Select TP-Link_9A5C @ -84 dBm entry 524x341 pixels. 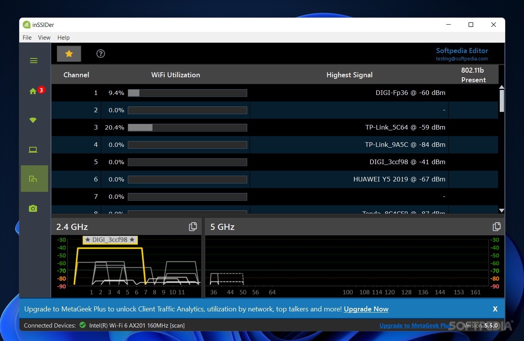[405, 145]
